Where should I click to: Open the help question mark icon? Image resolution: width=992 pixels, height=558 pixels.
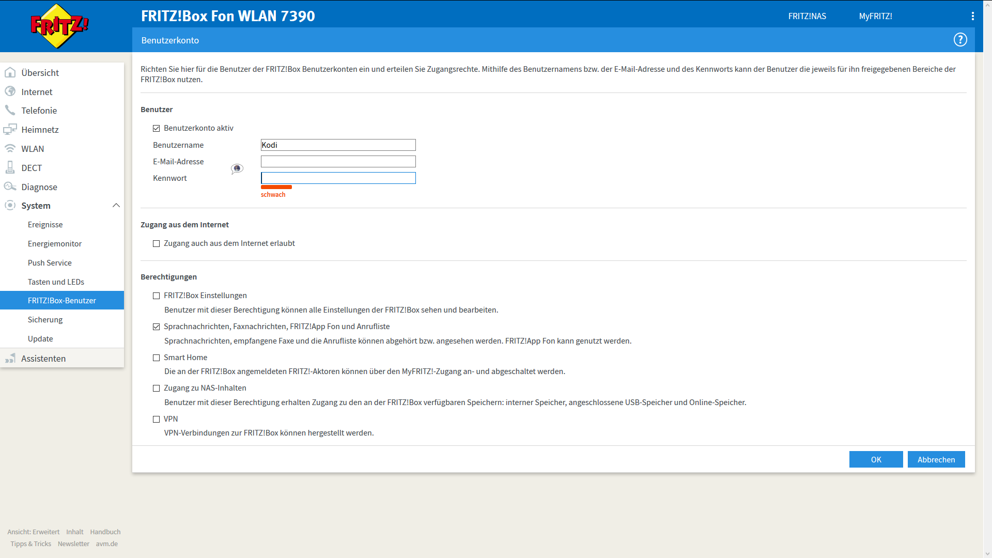(960, 40)
